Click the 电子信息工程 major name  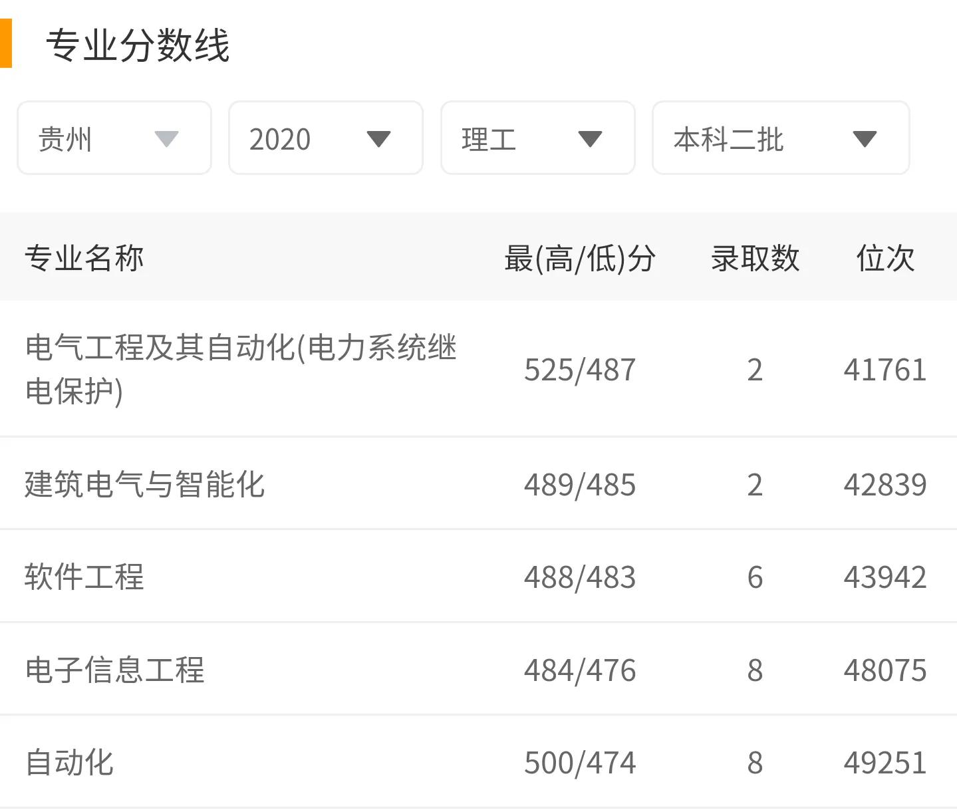click(115, 669)
